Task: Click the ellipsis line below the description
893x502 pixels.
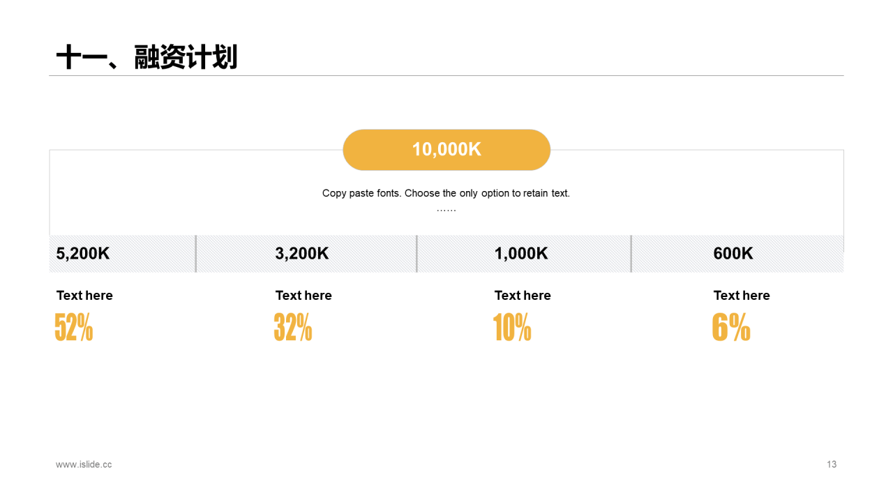Action: pos(446,209)
